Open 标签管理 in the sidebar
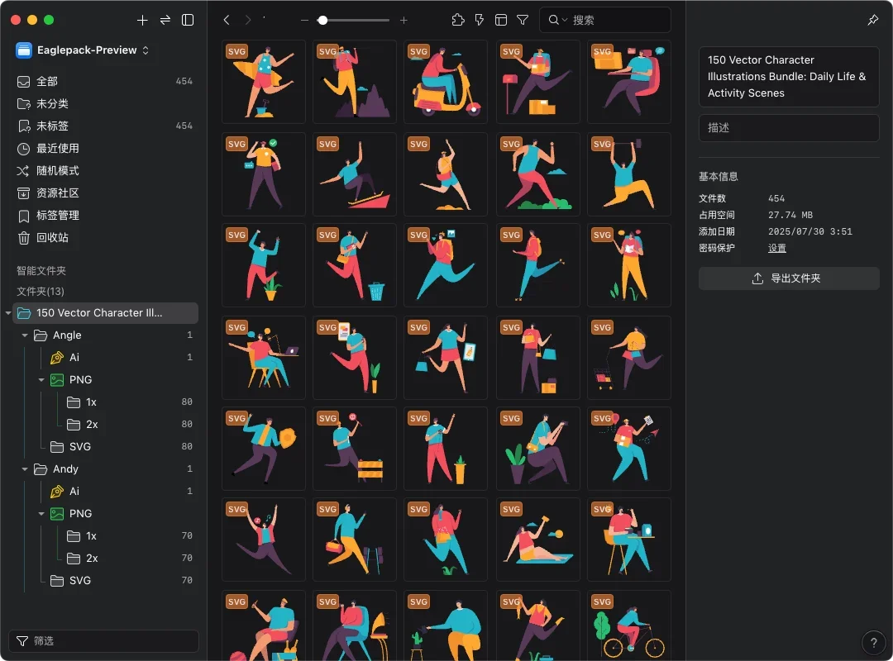 click(x=58, y=216)
